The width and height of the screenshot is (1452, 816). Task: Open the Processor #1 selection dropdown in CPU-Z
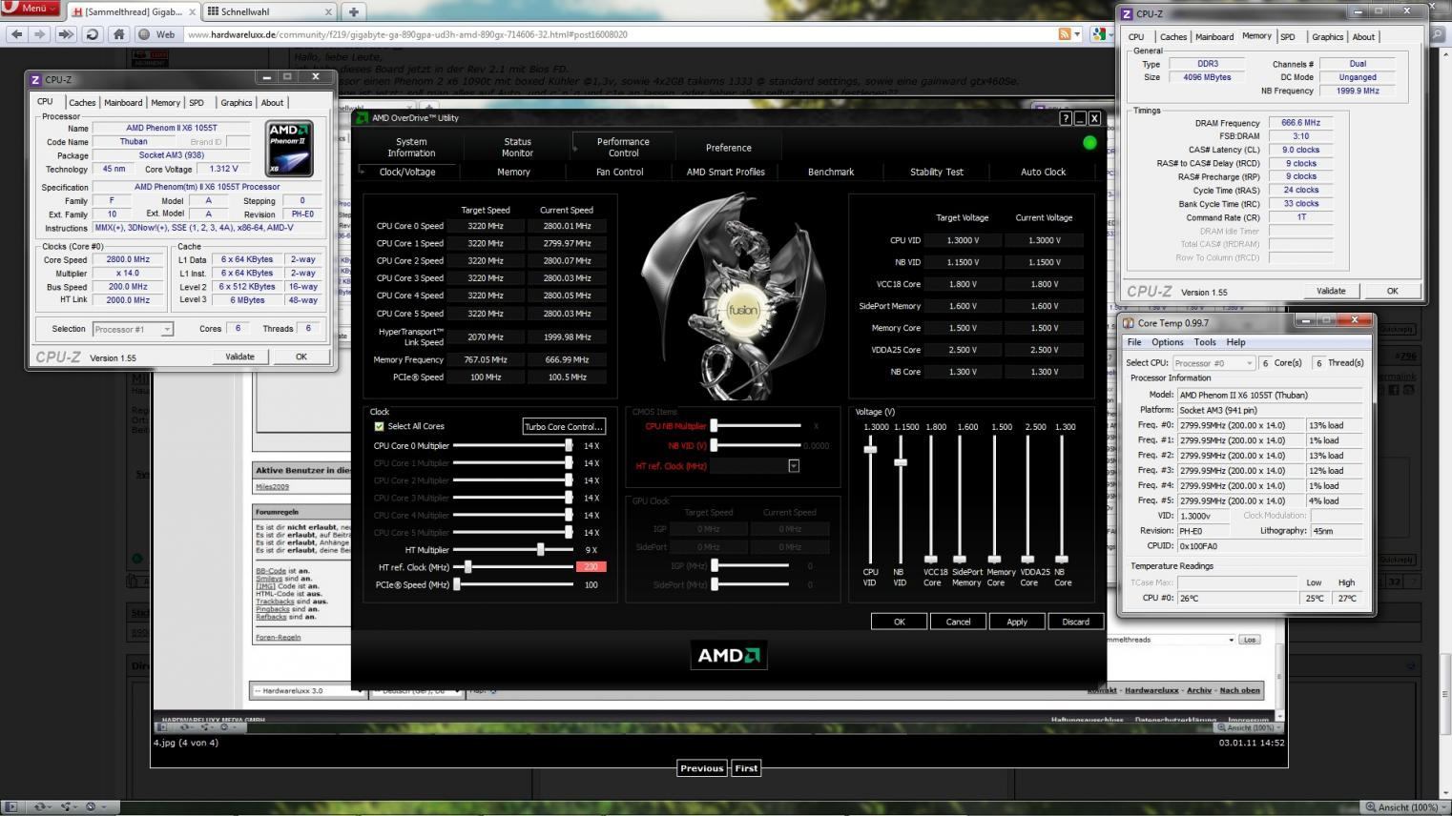tap(133, 329)
